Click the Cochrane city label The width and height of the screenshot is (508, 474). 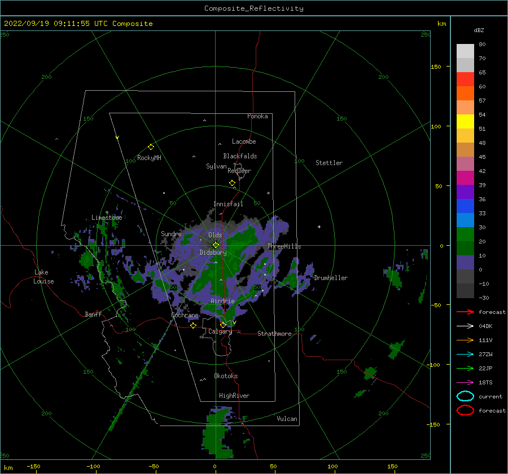[185, 315]
